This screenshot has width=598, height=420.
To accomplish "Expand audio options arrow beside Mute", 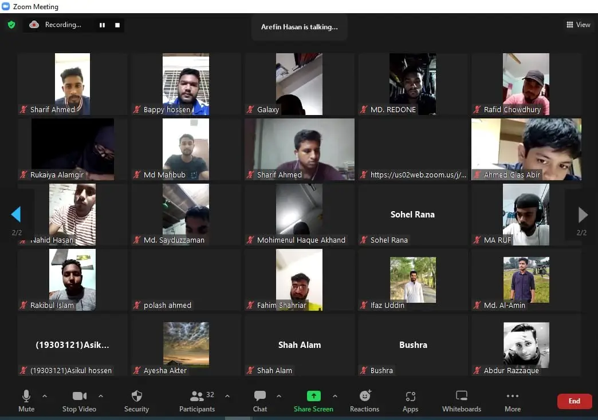I will coord(45,396).
